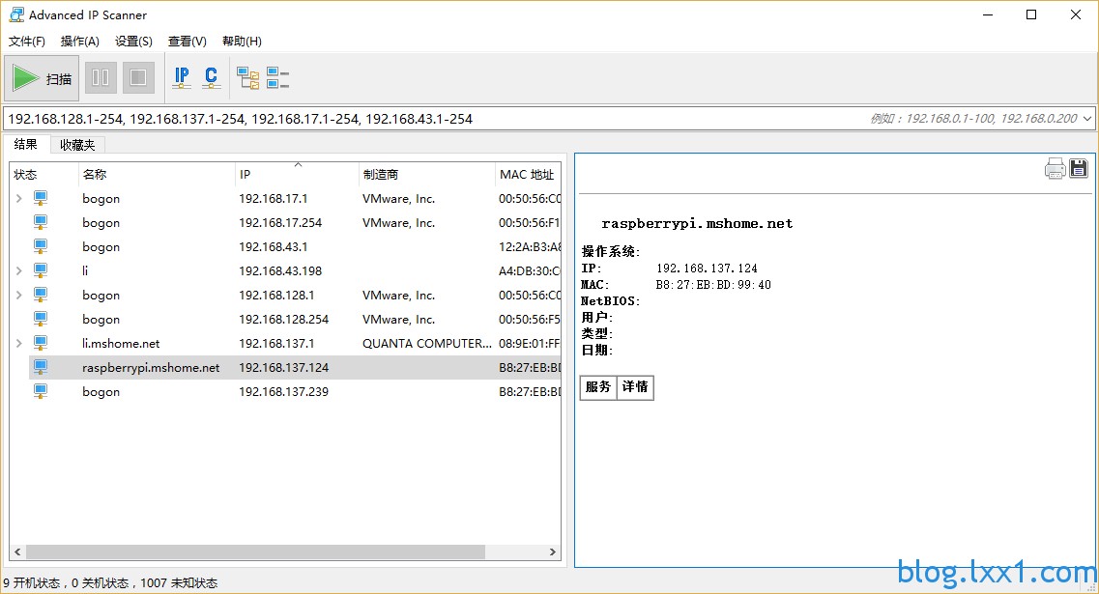Start scanning with the green Scan button
The width and height of the screenshot is (1099, 594).
[x=43, y=78]
